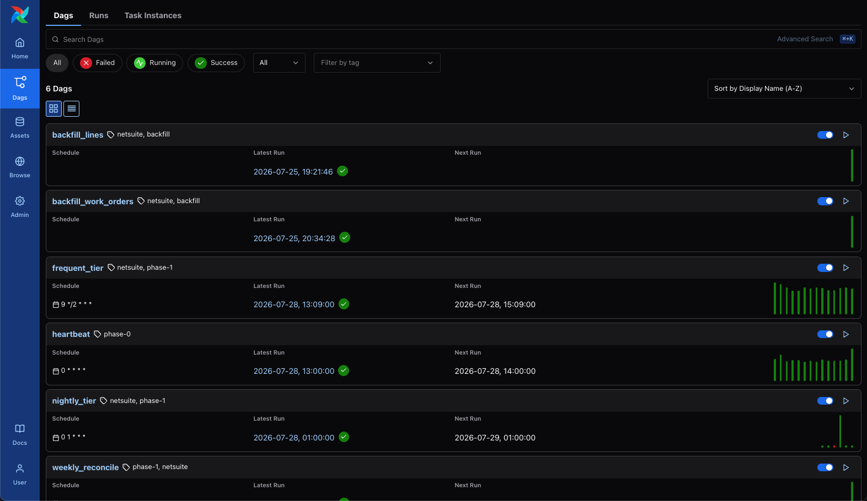The height and width of the screenshot is (501, 867).
Task: Click success icon of backfill_lines latest run
Action: 342,171
